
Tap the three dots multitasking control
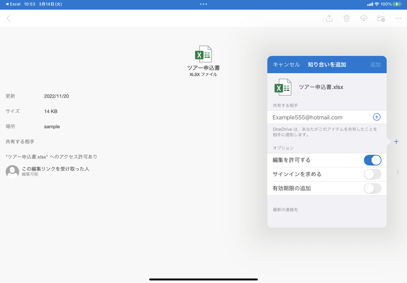(x=203, y=4)
